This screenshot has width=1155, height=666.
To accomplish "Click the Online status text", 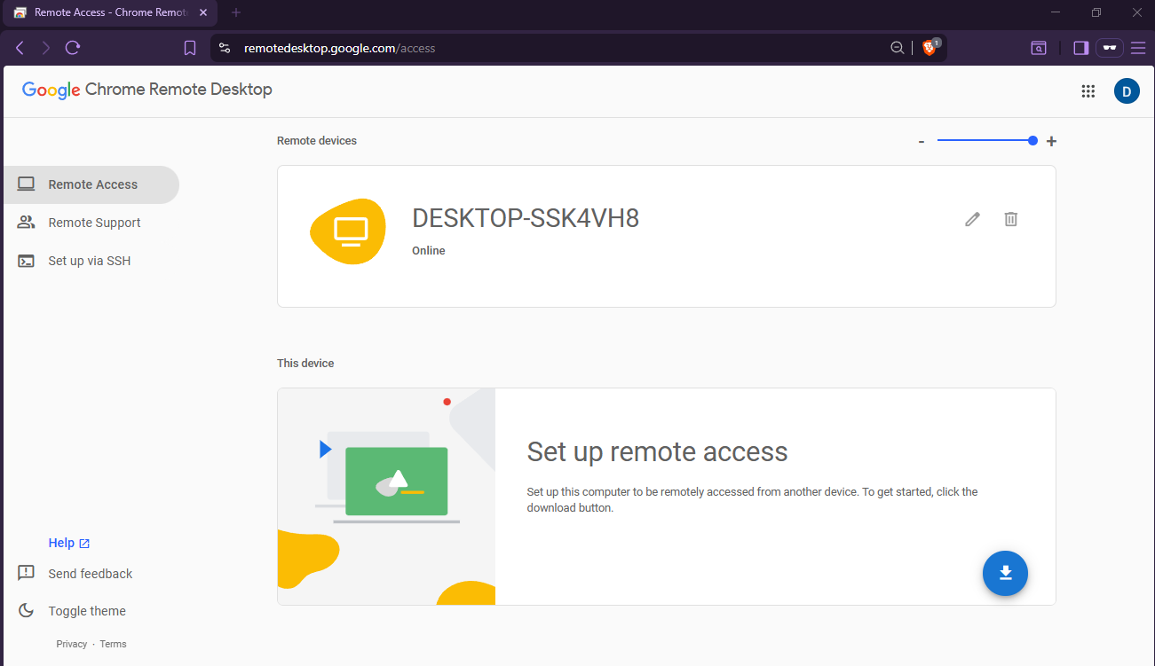I will 429,251.
